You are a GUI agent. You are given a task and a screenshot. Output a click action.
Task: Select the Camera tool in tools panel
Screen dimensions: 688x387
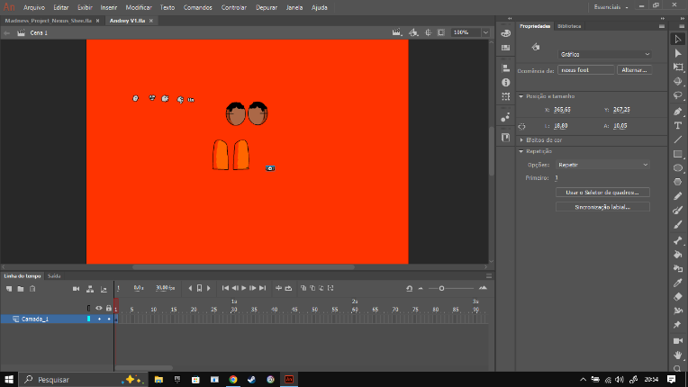click(678, 340)
